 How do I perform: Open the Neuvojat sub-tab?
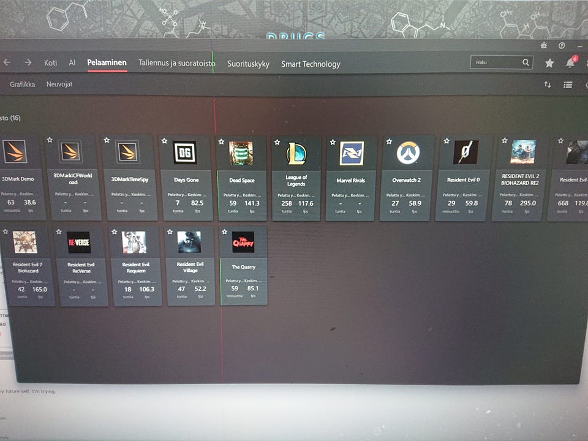point(59,85)
